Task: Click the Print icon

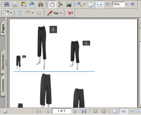Action: 15,5
